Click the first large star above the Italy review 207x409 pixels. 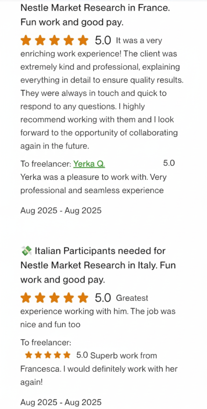point(26,298)
